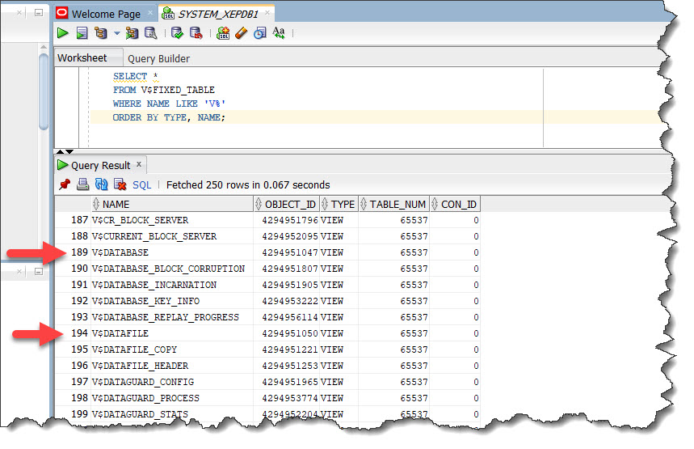Minimize the upper left side panel
This screenshot has width=694, height=449.
(39, 13)
